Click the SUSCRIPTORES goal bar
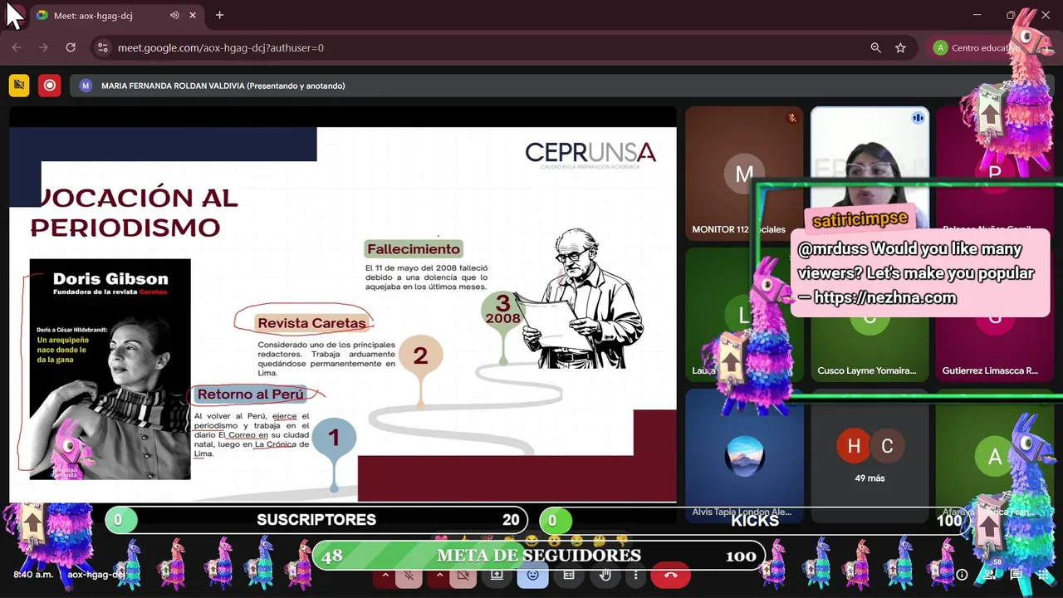Image resolution: width=1063 pixels, height=598 pixels. (x=316, y=520)
